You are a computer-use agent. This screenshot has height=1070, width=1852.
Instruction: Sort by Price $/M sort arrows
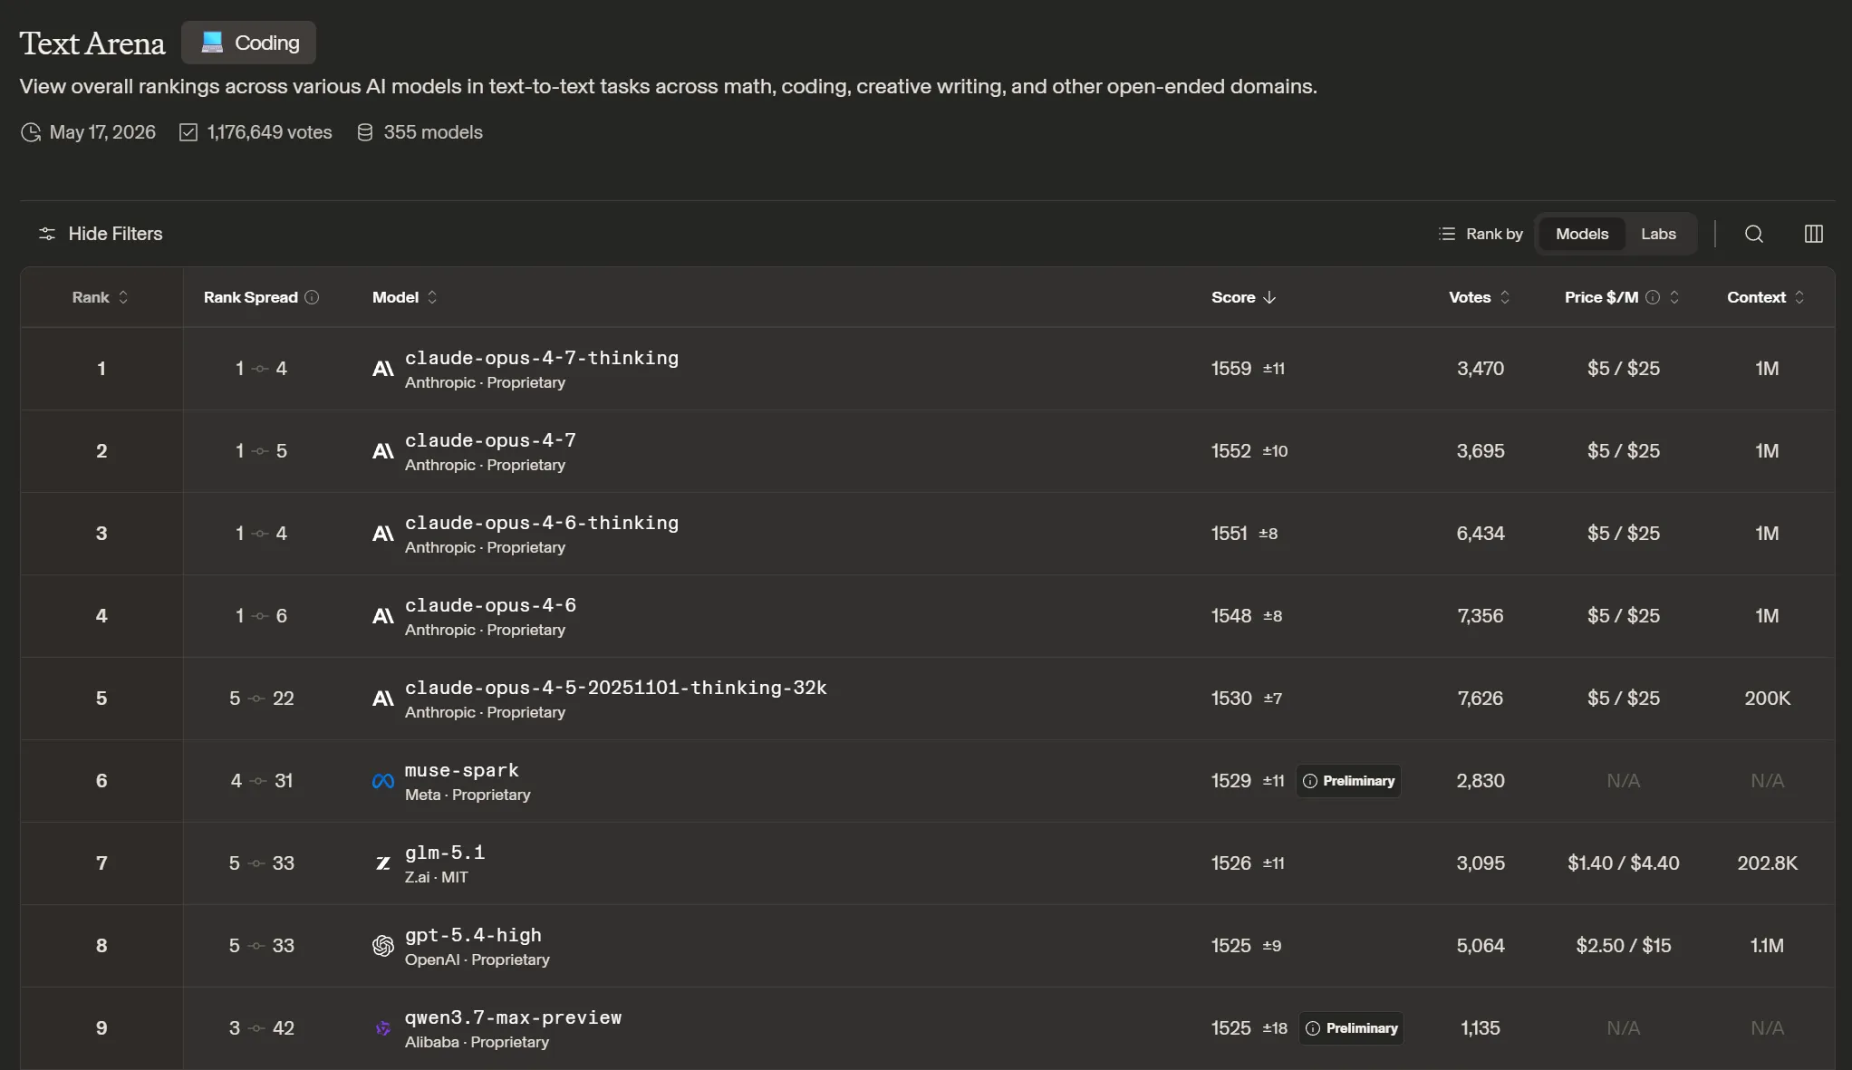1674,297
